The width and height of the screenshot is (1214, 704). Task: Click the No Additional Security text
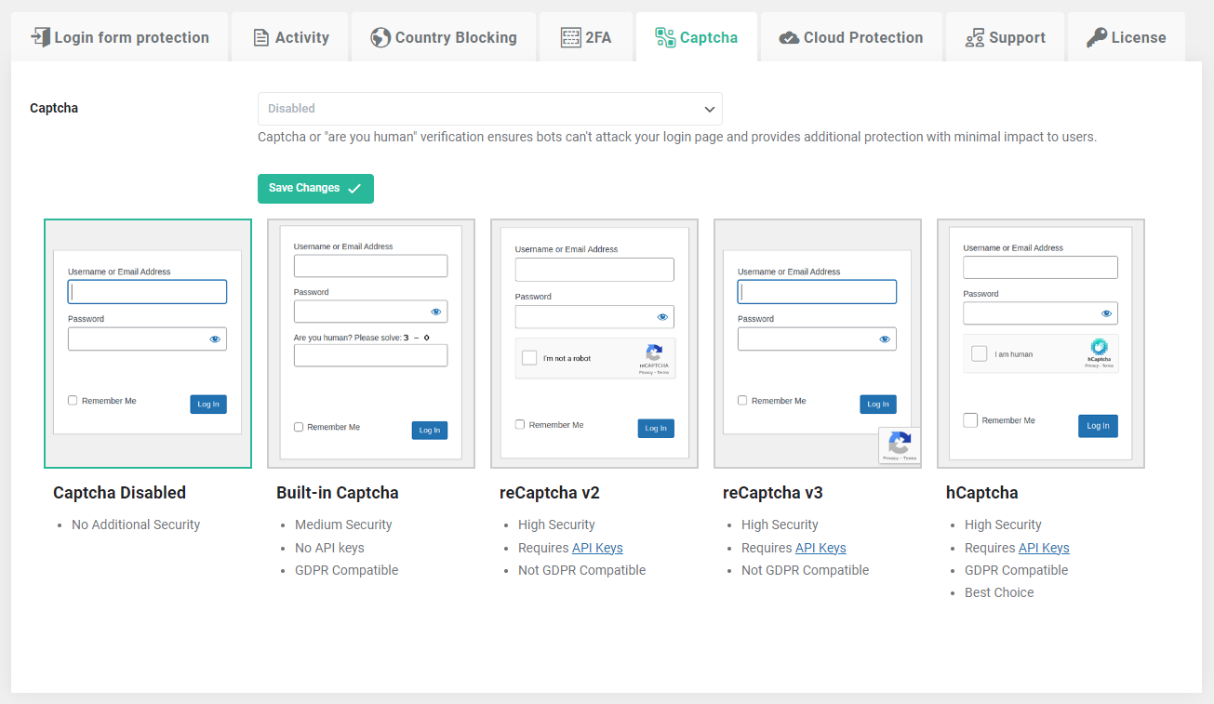(136, 525)
